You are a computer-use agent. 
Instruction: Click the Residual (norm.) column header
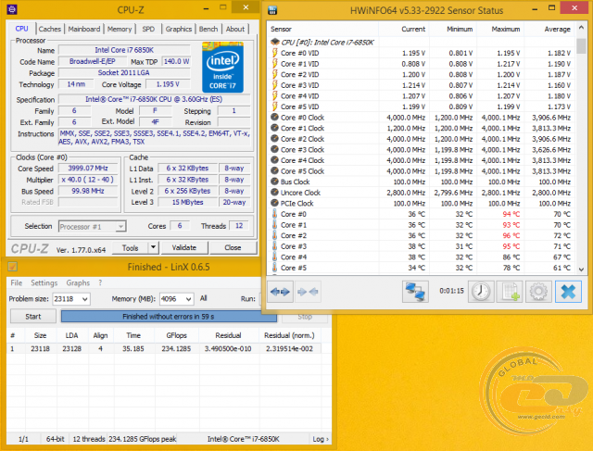pos(289,335)
